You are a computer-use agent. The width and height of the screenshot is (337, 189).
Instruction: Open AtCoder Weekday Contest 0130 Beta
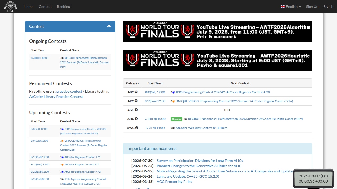[x=201, y=128]
